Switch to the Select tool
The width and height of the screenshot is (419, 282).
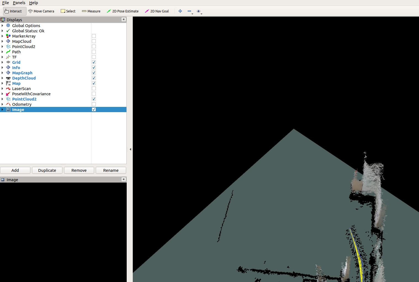tap(68, 11)
